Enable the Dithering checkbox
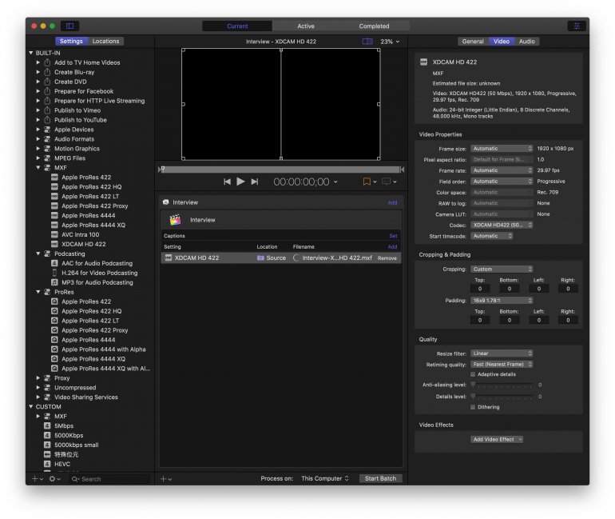The width and height of the screenshot is (615, 519). pos(473,407)
